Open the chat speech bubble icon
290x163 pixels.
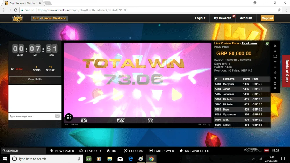275,88
